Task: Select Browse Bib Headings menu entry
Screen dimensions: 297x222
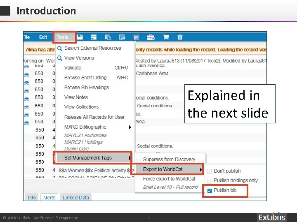Action: tap(87, 88)
